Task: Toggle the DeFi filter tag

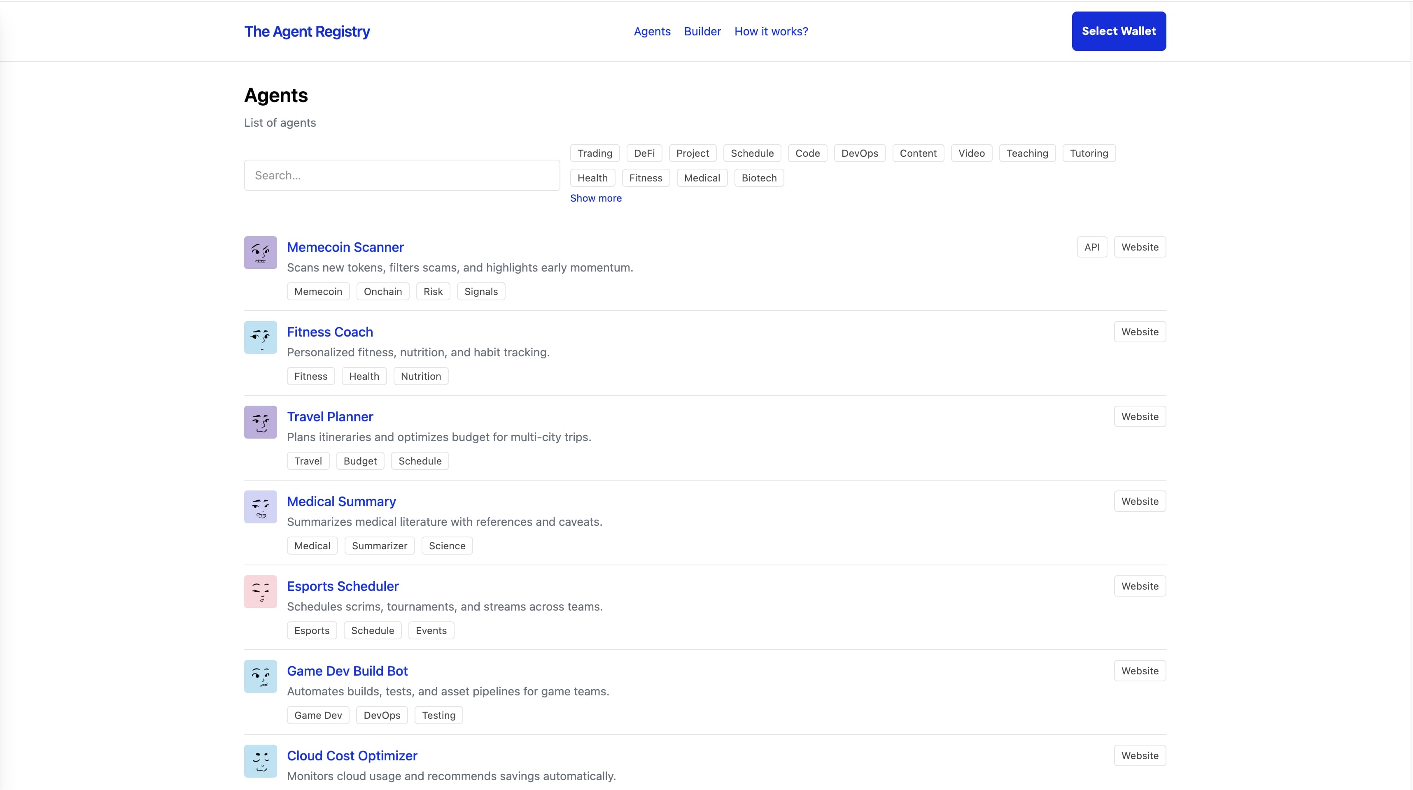Action: click(644, 153)
